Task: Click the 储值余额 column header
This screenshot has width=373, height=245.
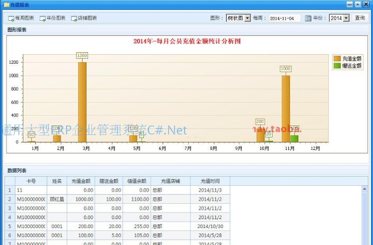Action: pos(137,181)
